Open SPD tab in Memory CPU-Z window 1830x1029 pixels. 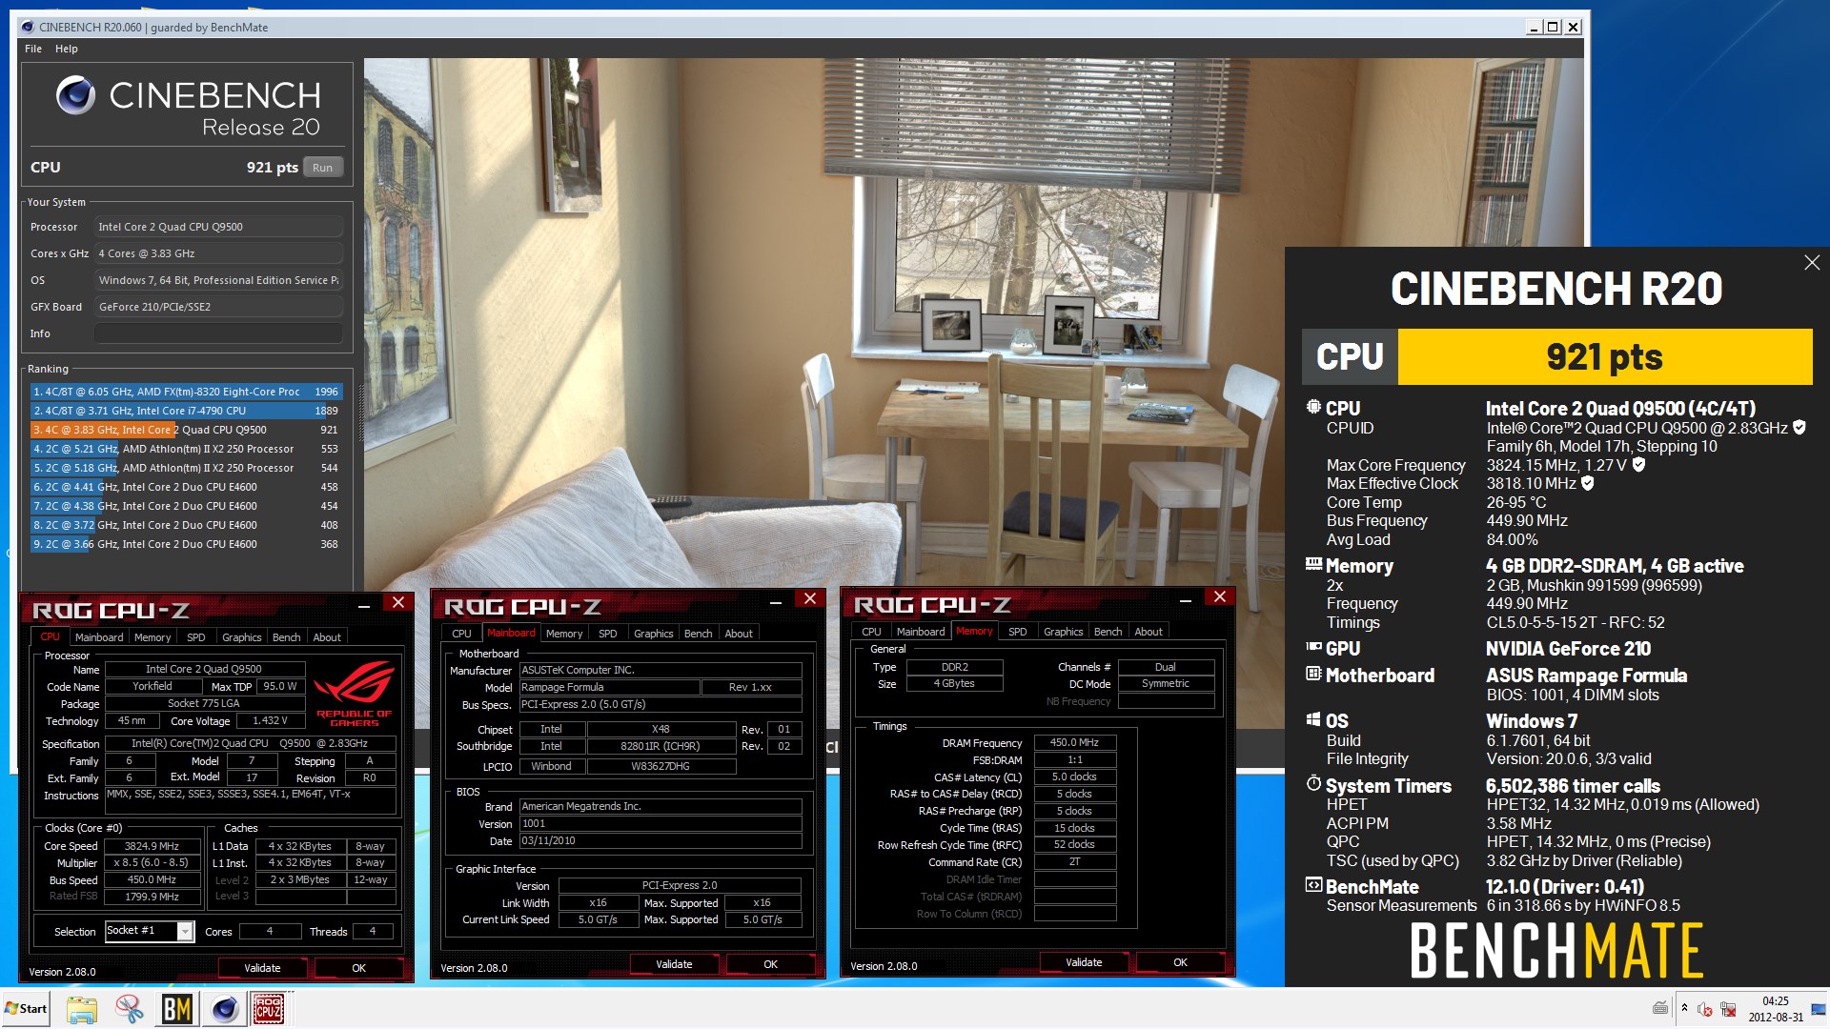[x=1017, y=632]
